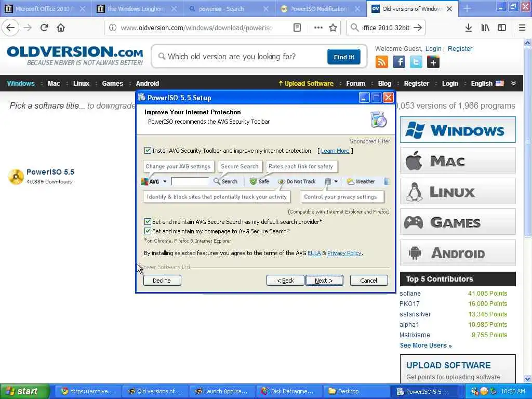The width and height of the screenshot is (532, 399).
Task: Expand the header double-chevron next to English
Action: pyautogui.click(x=513, y=84)
